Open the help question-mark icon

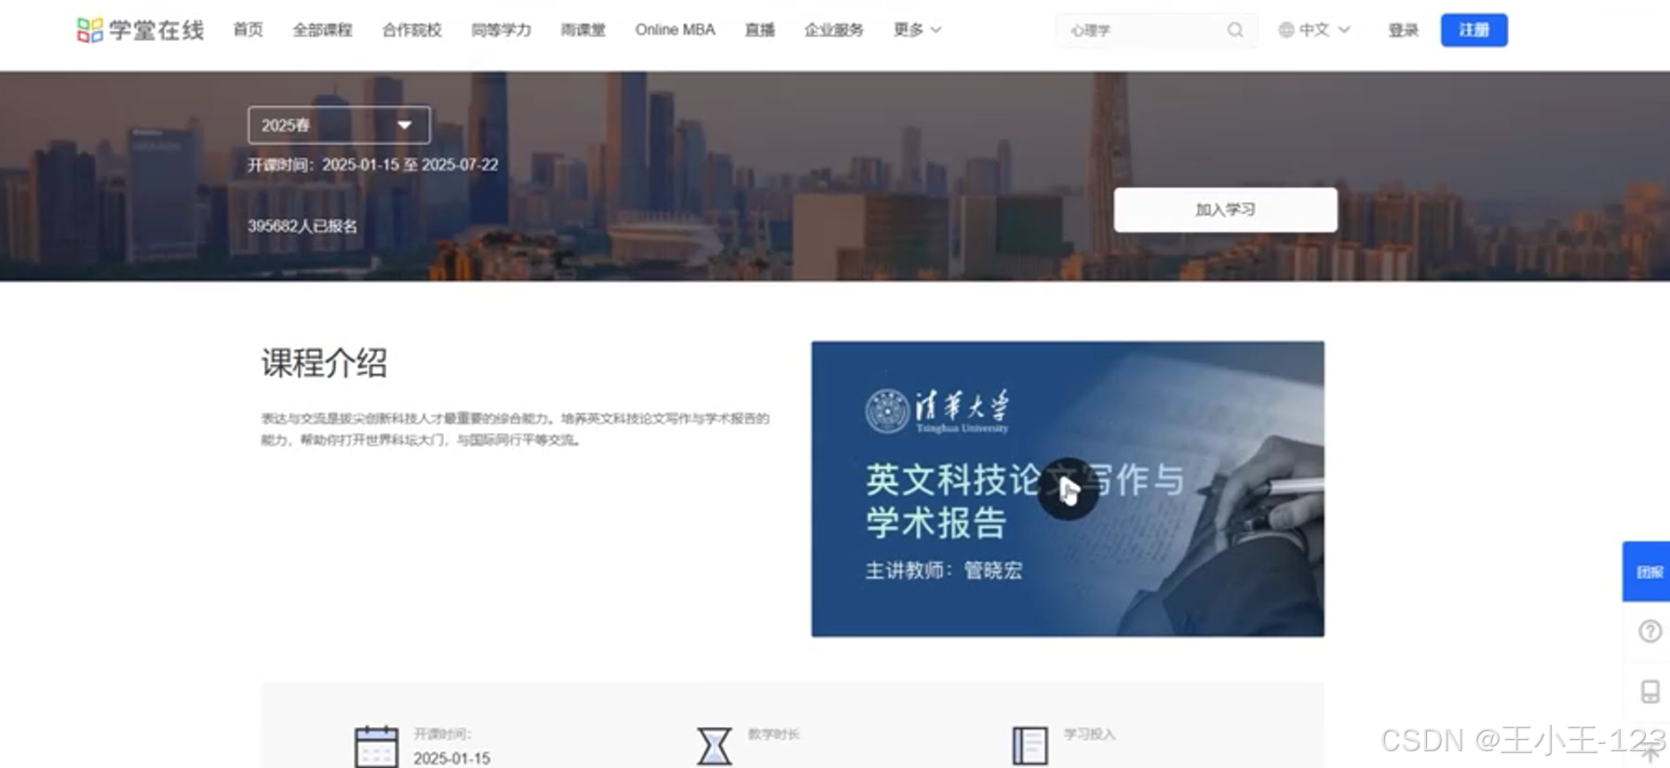coord(1650,631)
